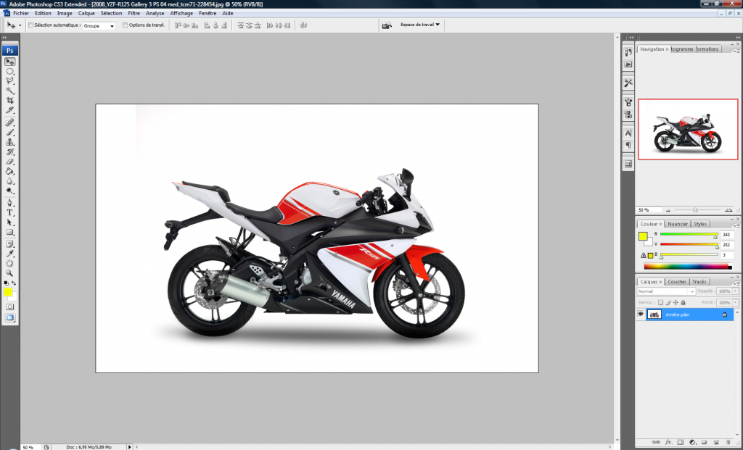This screenshot has height=450, width=743.
Task: Select the Crop tool
Action: point(9,100)
